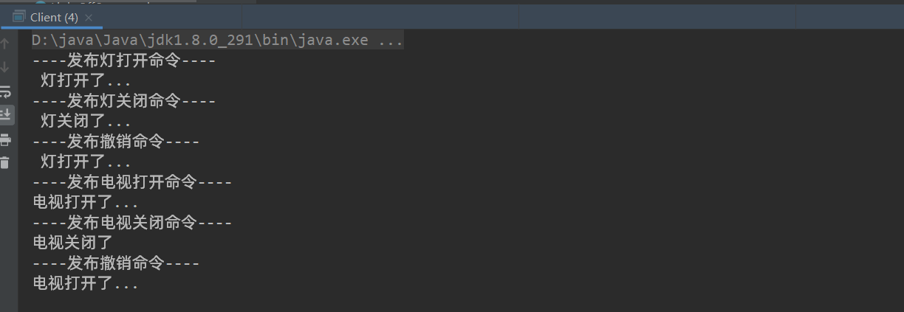Toggle soft-wrap for console output
Viewport: 904px width, 312px height.
[5, 91]
